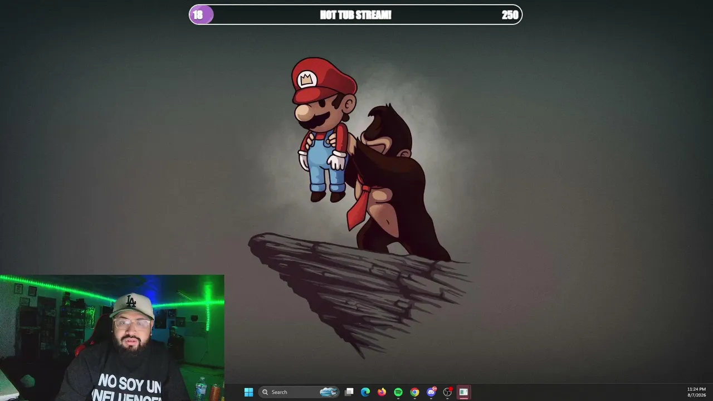Focus the taskbar Search box
713x401 pixels.
(299, 392)
